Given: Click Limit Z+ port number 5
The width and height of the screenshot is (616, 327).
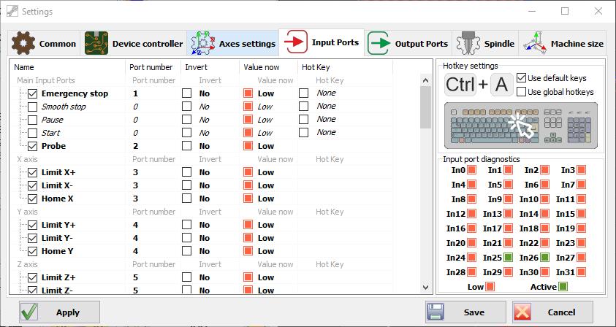Looking at the screenshot, I should click(x=135, y=277).
